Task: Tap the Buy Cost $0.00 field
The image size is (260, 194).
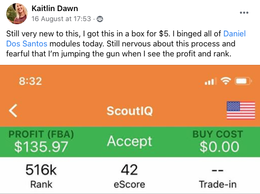Action: [219, 147]
